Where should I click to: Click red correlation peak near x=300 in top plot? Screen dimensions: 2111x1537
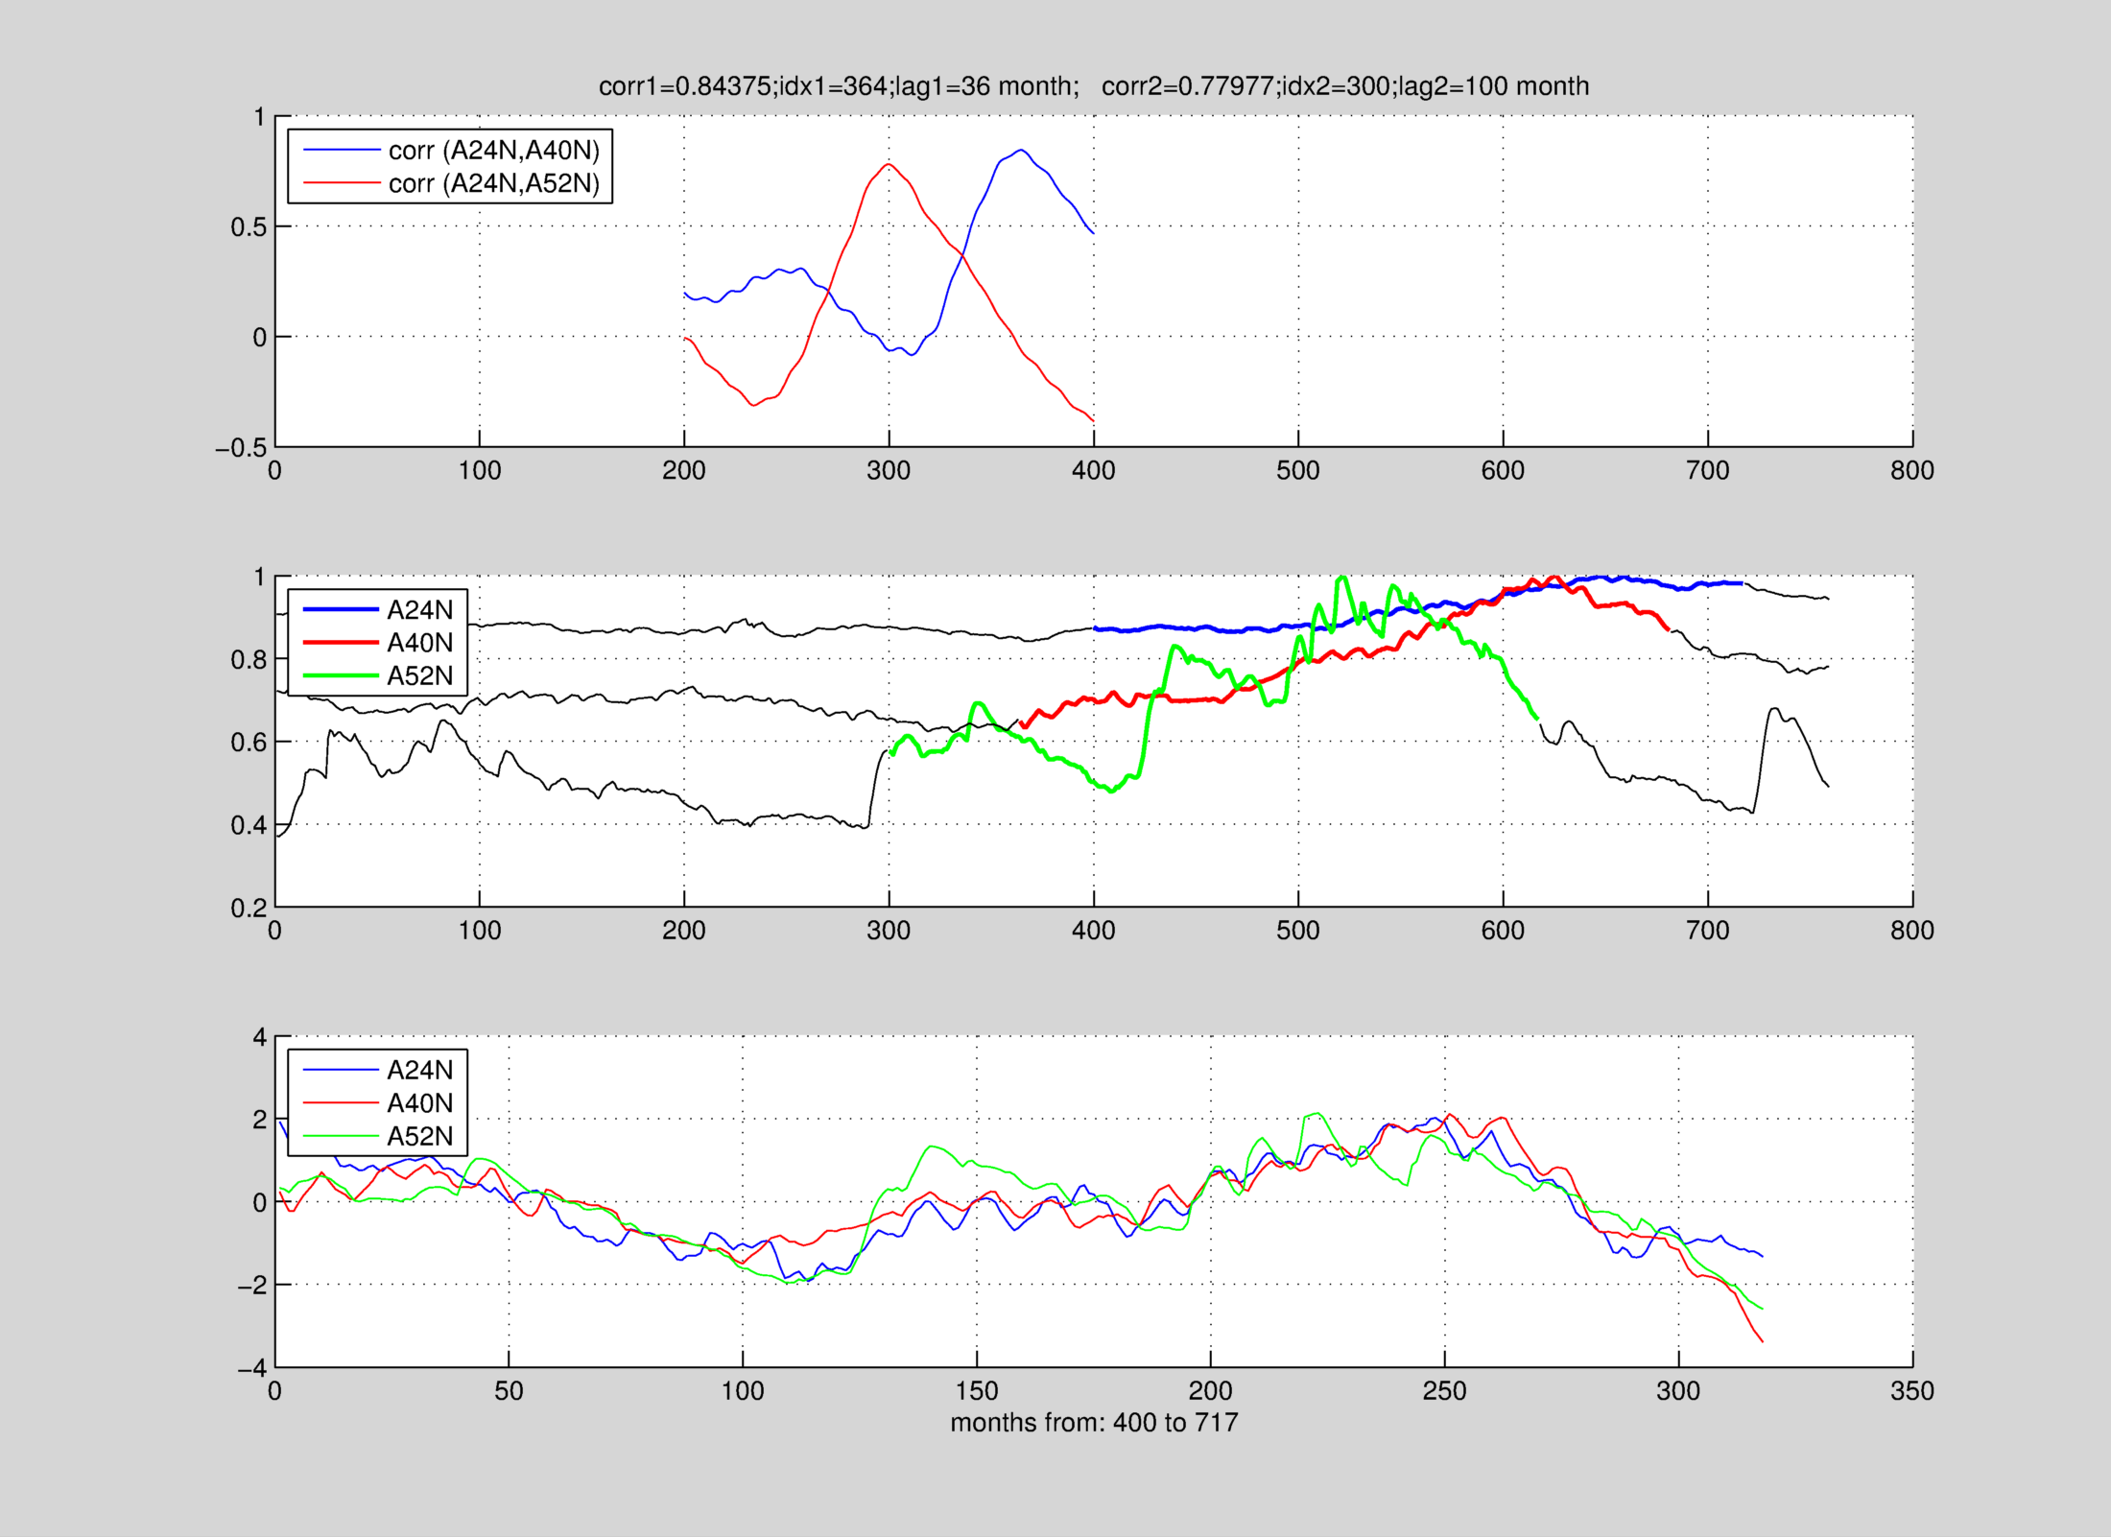pyautogui.click(x=889, y=164)
